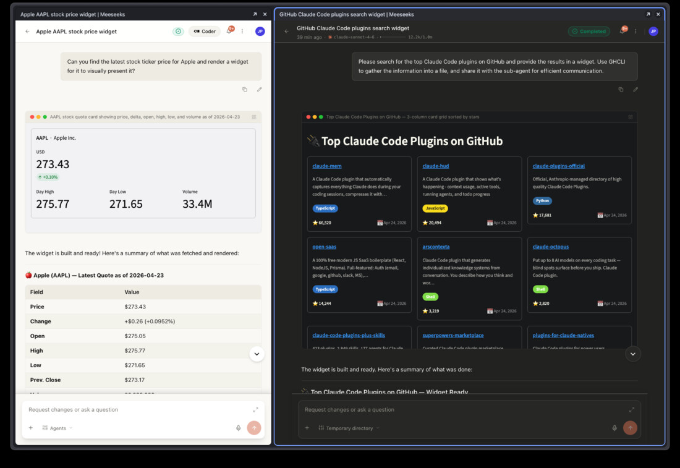Start voice input in Apple AAPL window
Screen dimensions: 680x468
pyautogui.click(x=238, y=428)
